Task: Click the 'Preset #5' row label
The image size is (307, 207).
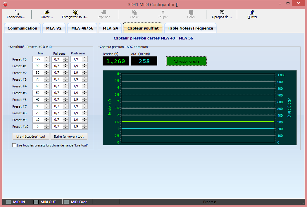Action: coord(19,93)
